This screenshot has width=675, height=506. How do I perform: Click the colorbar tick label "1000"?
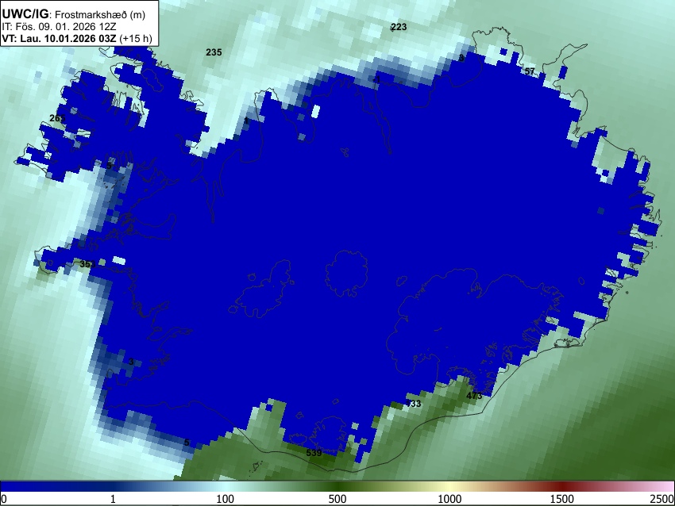(x=449, y=499)
